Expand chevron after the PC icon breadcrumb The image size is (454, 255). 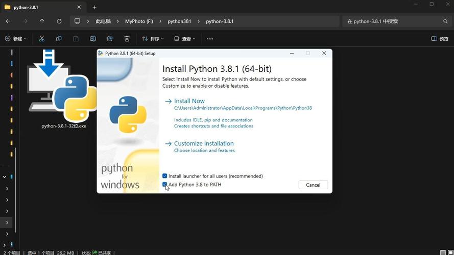[x=88, y=21]
